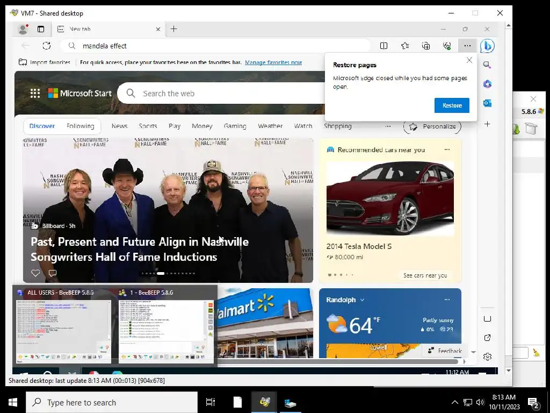Image resolution: width=550 pixels, height=413 pixels.
Task: Open the Collections icon in Edge toolbar
Action: (426, 46)
